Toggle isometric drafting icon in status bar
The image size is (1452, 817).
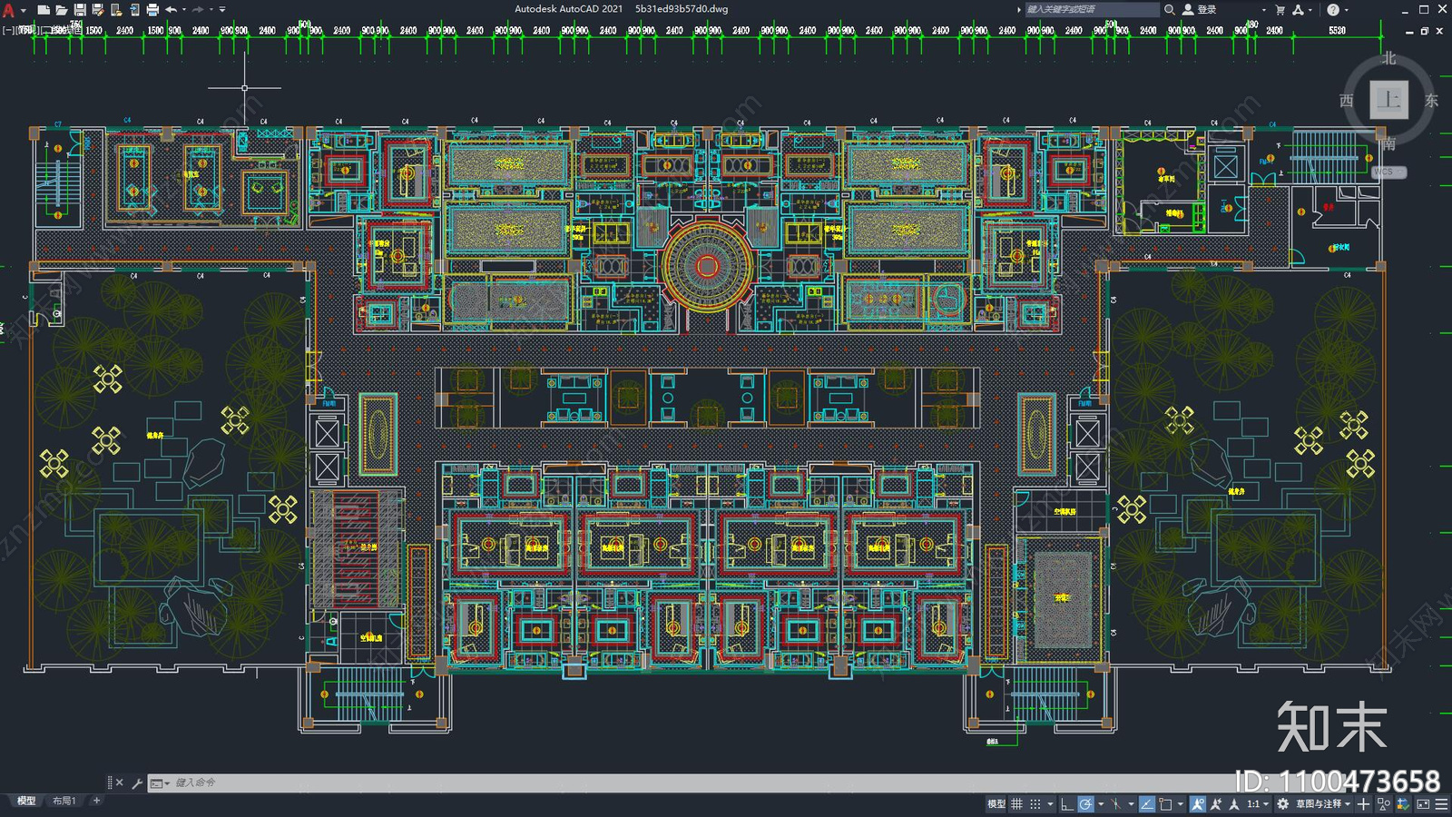click(1115, 804)
